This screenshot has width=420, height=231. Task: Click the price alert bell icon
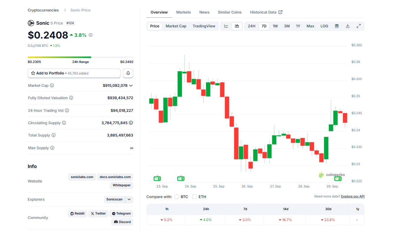point(128,73)
